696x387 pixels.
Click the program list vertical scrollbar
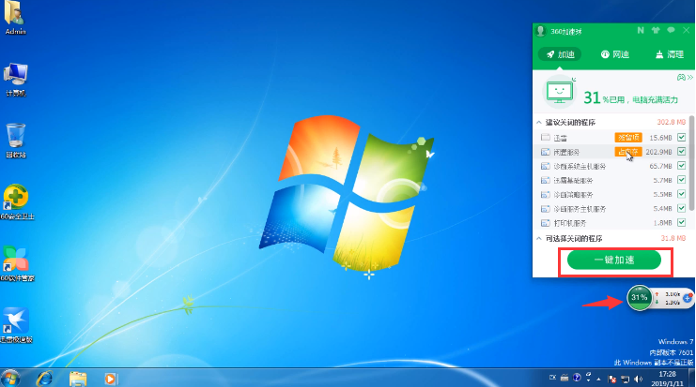[x=691, y=164]
